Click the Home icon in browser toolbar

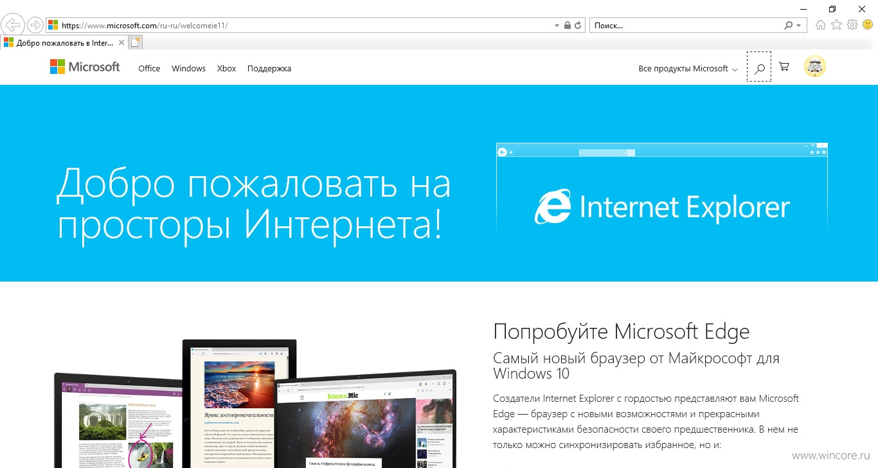pos(820,25)
